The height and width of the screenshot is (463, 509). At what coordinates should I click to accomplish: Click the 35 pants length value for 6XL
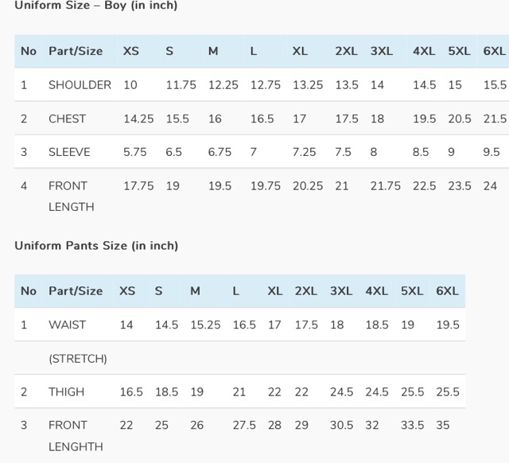coord(443,426)
